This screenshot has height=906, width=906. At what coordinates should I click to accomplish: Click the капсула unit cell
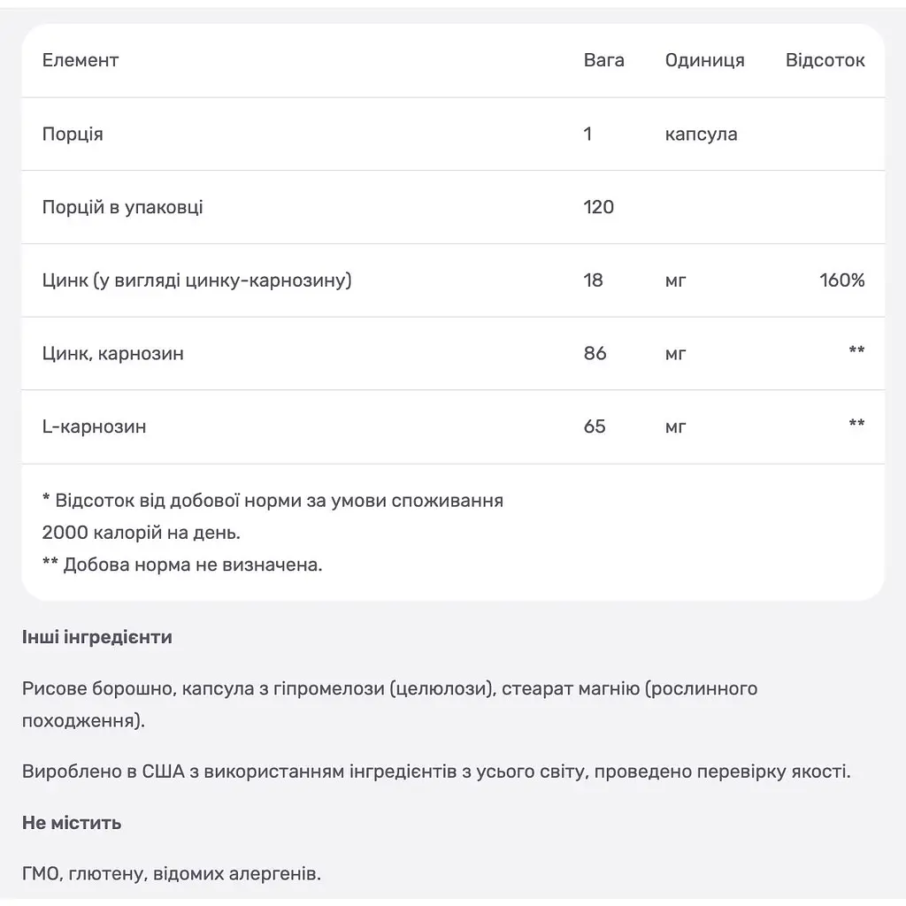click(701, 134)
